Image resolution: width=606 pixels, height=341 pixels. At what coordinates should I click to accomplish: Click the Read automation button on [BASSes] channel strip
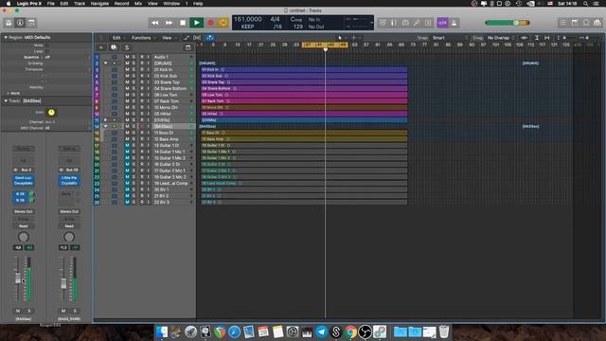tap(24, 225)
